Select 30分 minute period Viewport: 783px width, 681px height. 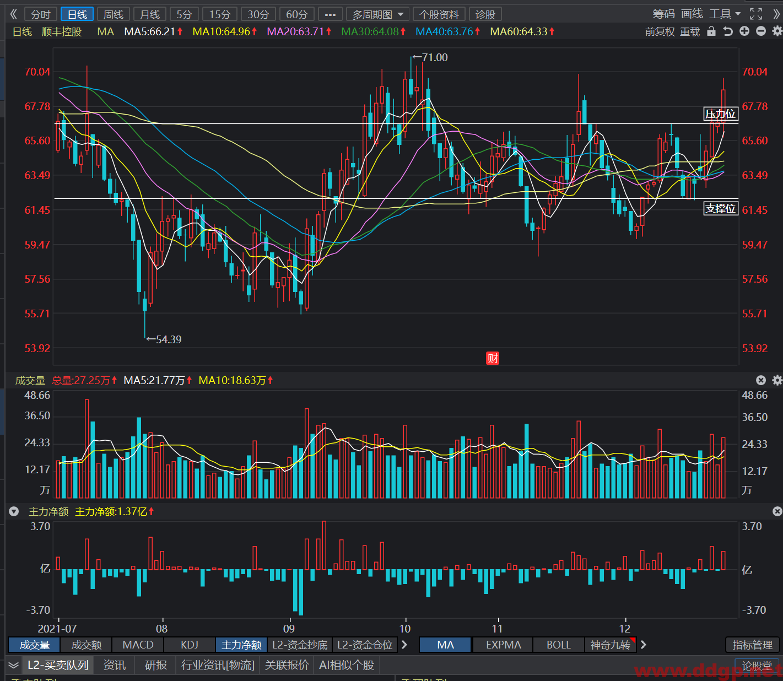coord(258,14)
